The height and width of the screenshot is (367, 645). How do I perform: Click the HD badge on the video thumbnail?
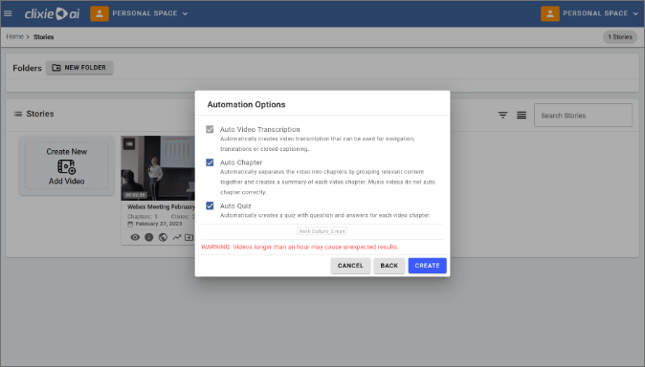(129, 144)
